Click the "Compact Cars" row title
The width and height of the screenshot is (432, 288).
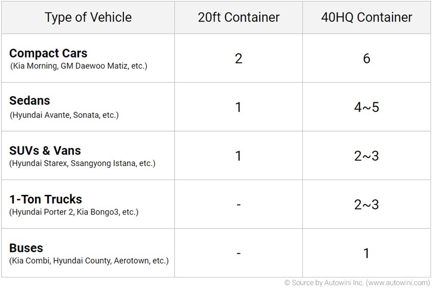[48, 53]
